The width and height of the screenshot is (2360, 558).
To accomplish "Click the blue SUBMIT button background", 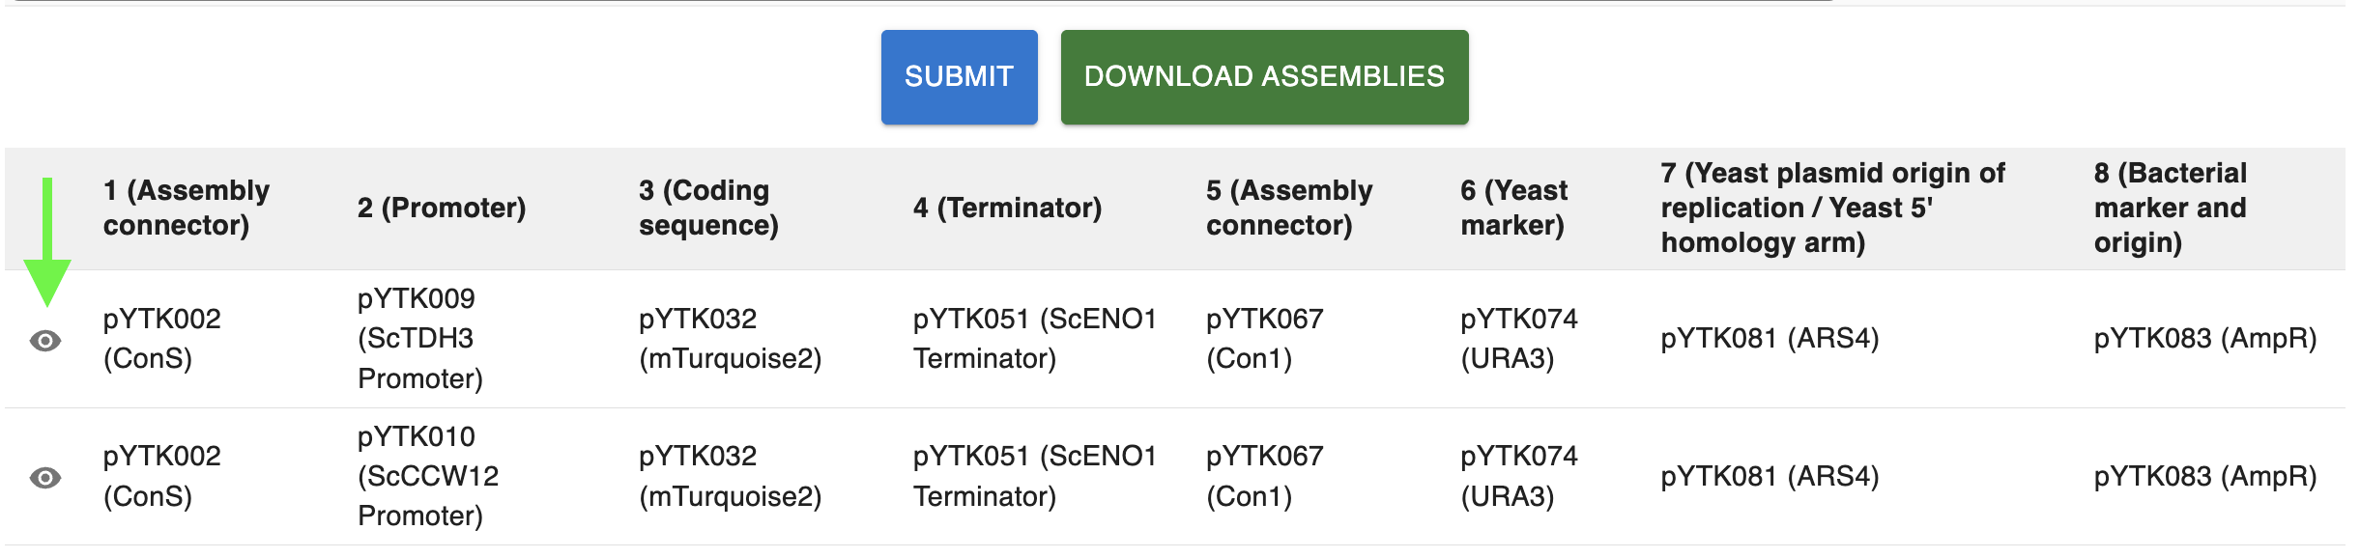I will point(959,75).
